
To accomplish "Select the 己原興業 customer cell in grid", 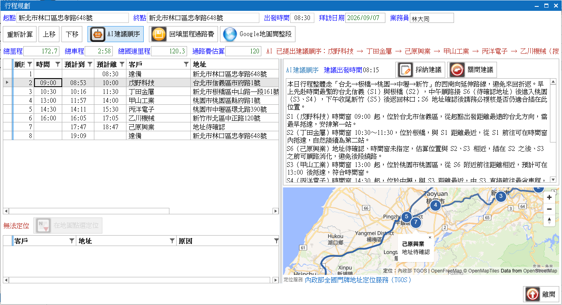I will point(158,127).
